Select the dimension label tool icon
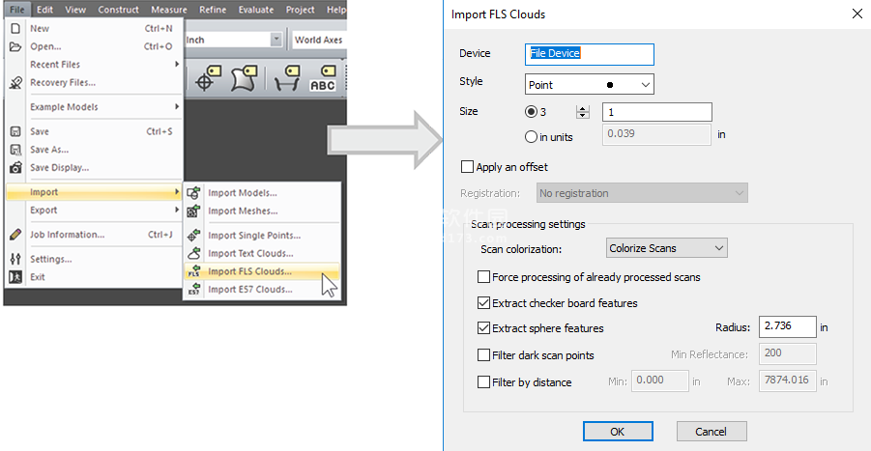This screenshot has height=451, width=871. click(287, 78)
